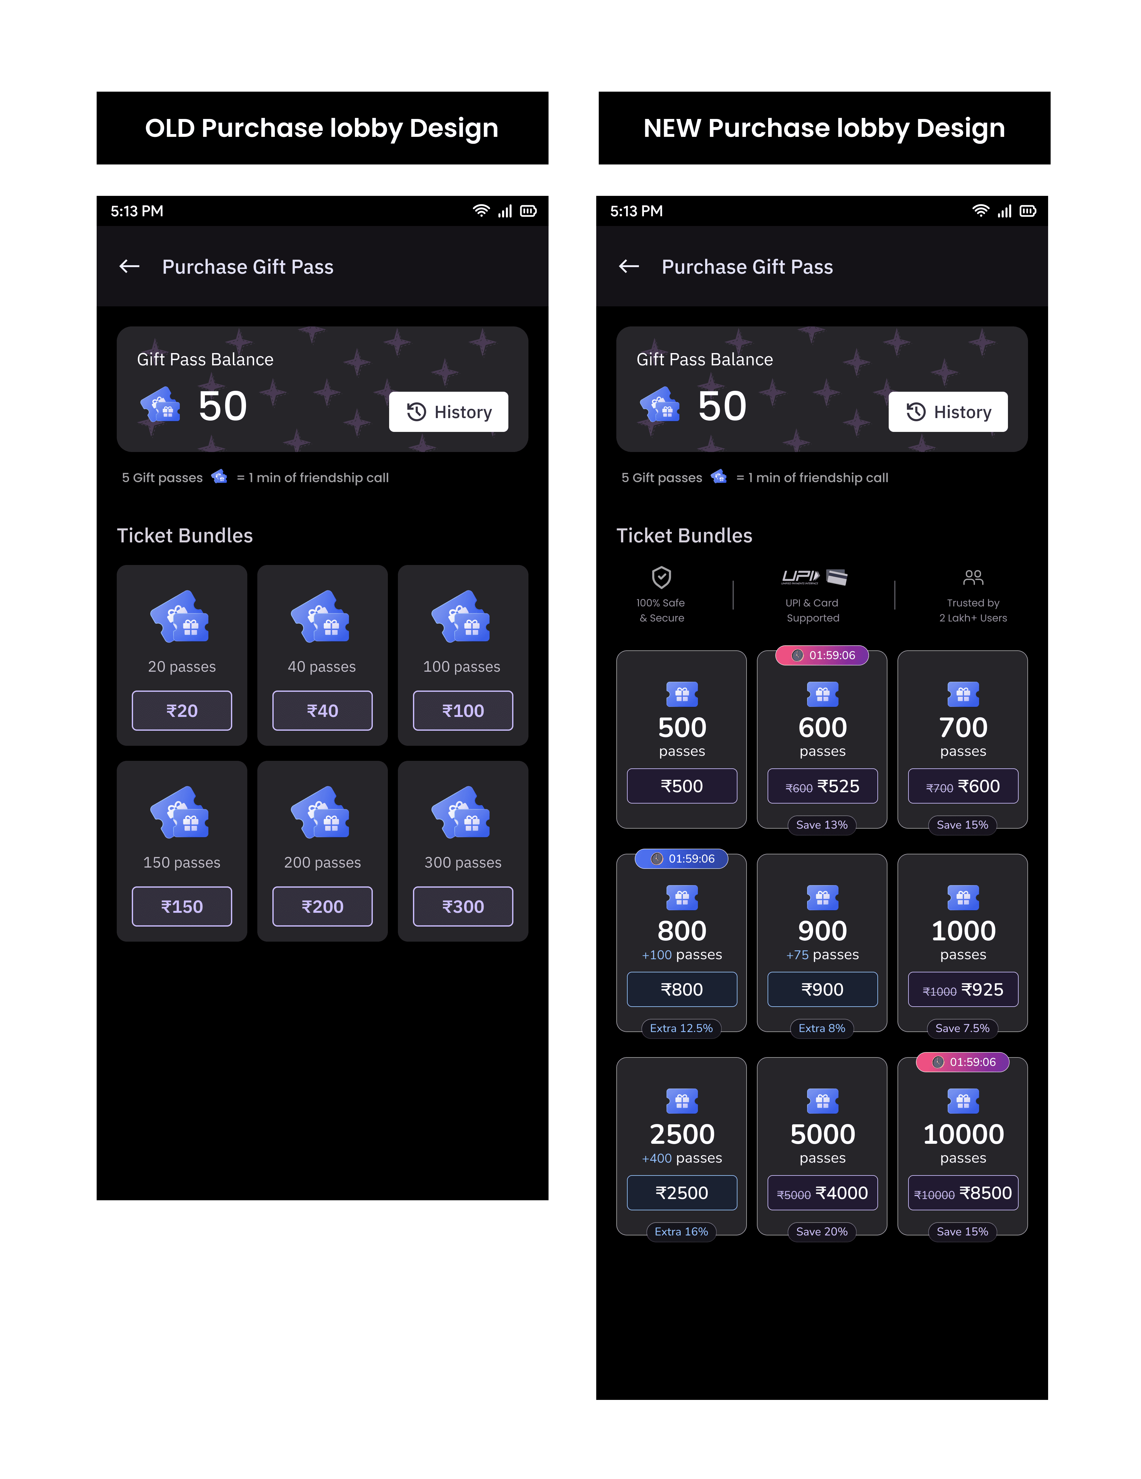1141x1479 pixels.
Task: Open History in new design balance card
Action: [947, 412]
